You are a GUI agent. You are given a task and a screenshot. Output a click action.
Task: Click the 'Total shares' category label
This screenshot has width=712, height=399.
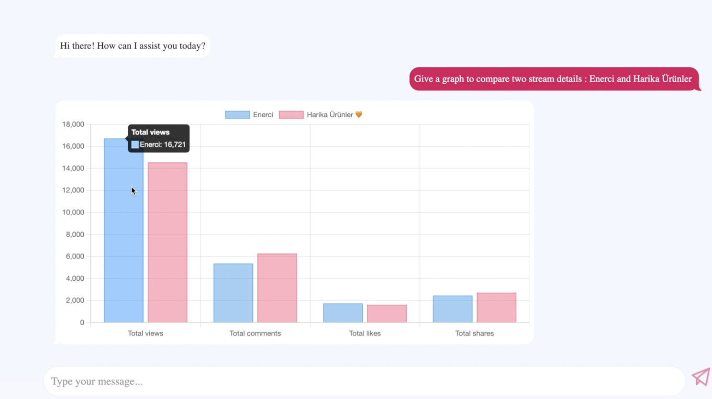click(474, 333)
